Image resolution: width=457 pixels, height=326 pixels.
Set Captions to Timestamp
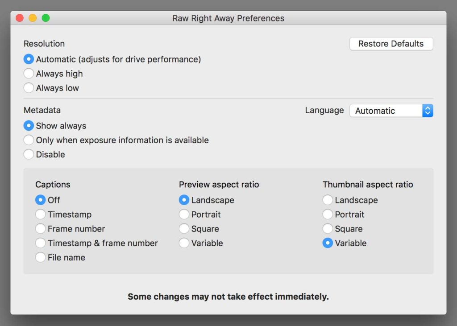[x=41, y=215]
